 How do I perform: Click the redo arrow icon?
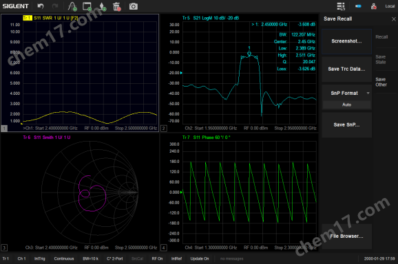pos(55,6)
